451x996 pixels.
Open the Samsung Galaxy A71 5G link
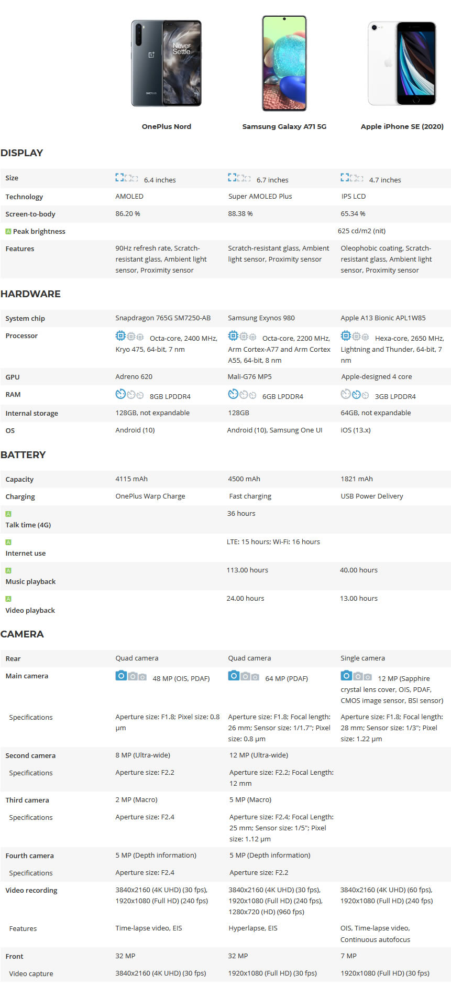[284, 126]
